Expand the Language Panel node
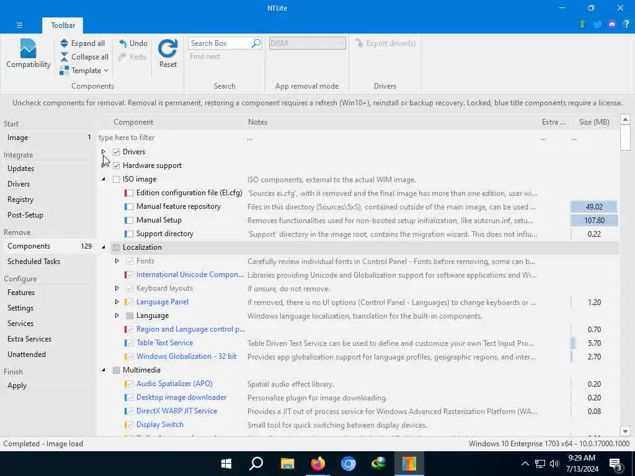 (117, 302)
